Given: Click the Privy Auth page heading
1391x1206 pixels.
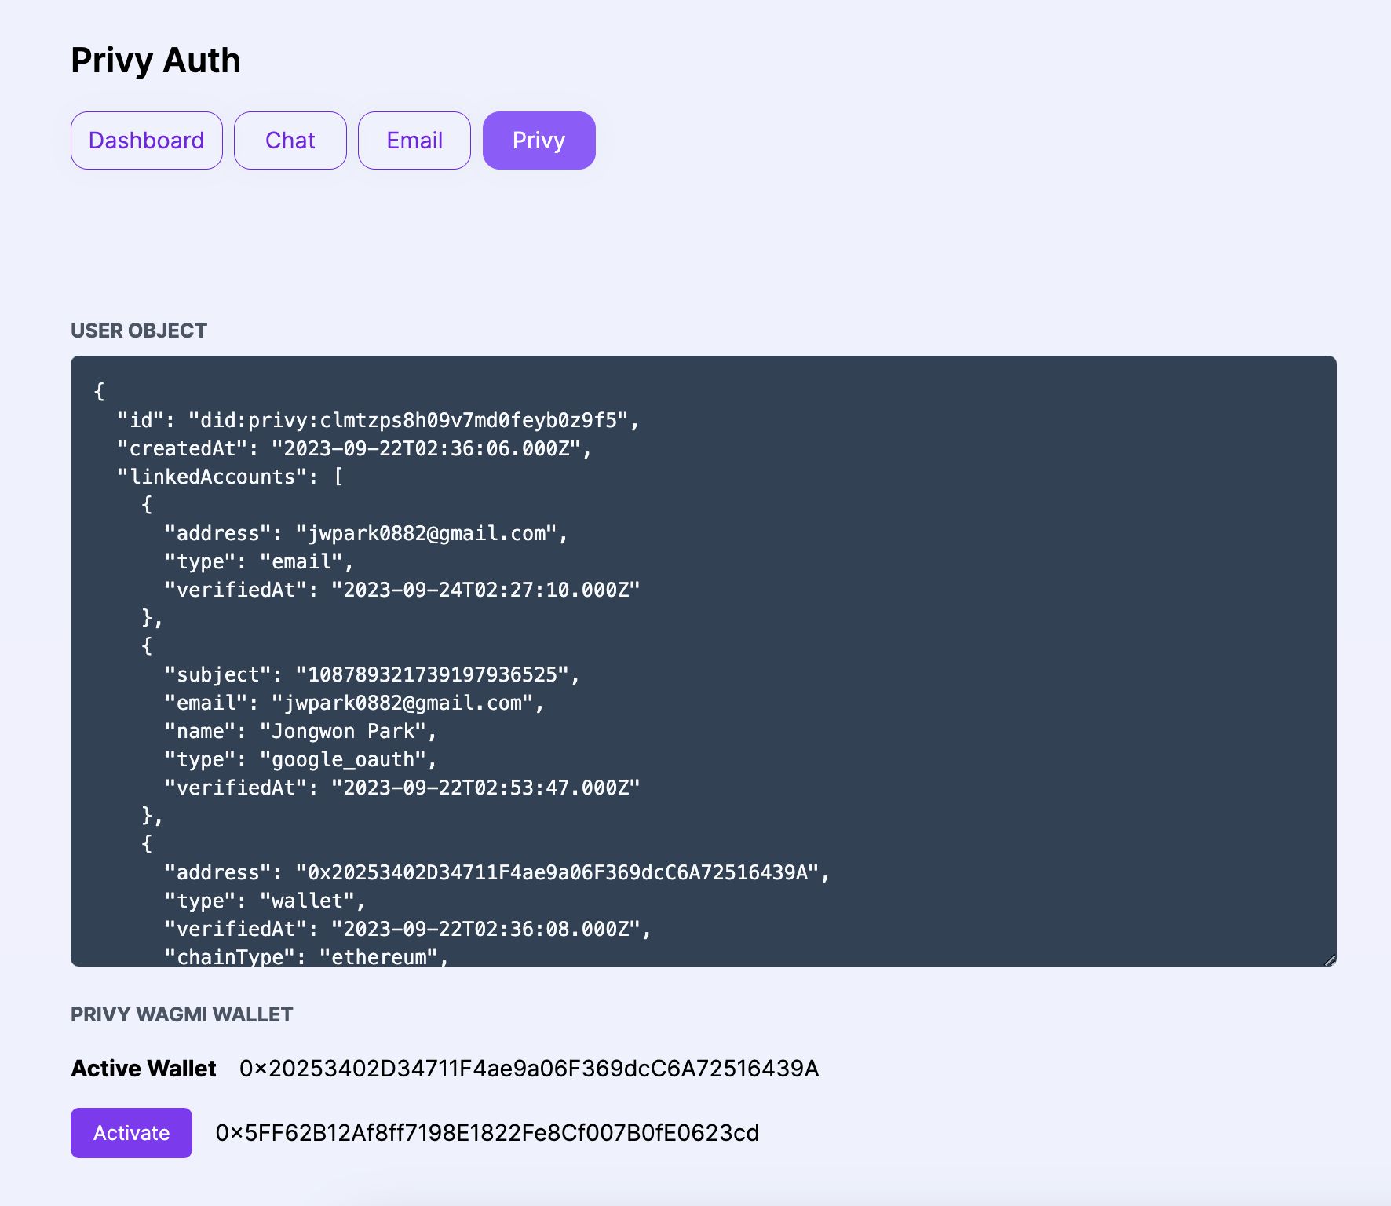Looking at the screenshot, I should click(x=155, y=60).
